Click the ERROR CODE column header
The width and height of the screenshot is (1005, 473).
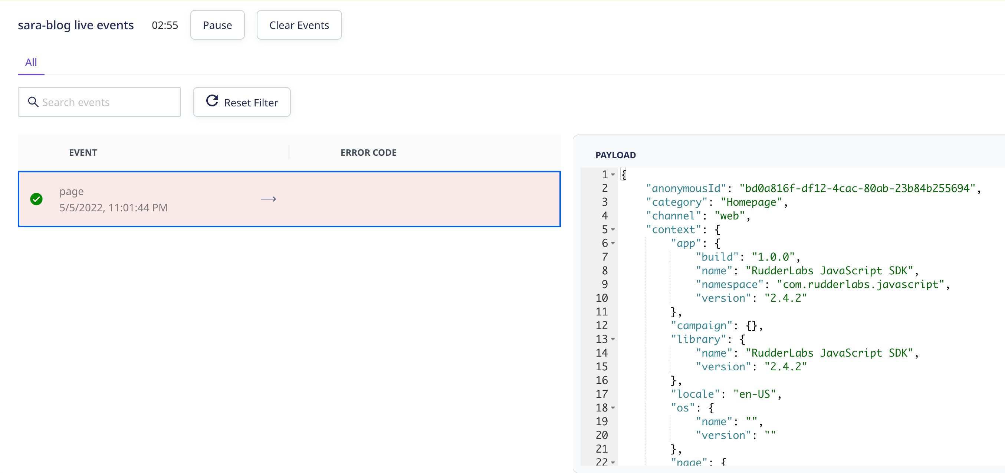click(368, 152)
